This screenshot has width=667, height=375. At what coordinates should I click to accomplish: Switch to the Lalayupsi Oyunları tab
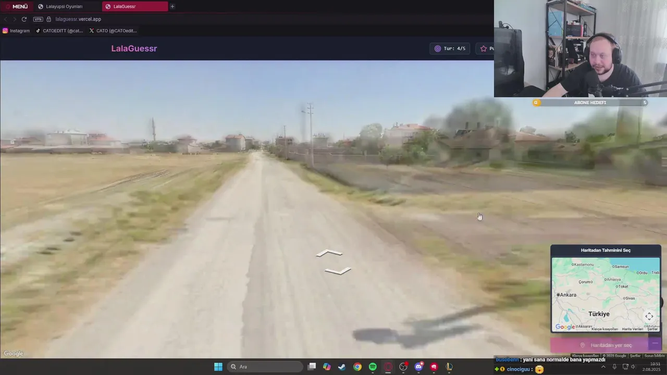click(x=66, y=6)
